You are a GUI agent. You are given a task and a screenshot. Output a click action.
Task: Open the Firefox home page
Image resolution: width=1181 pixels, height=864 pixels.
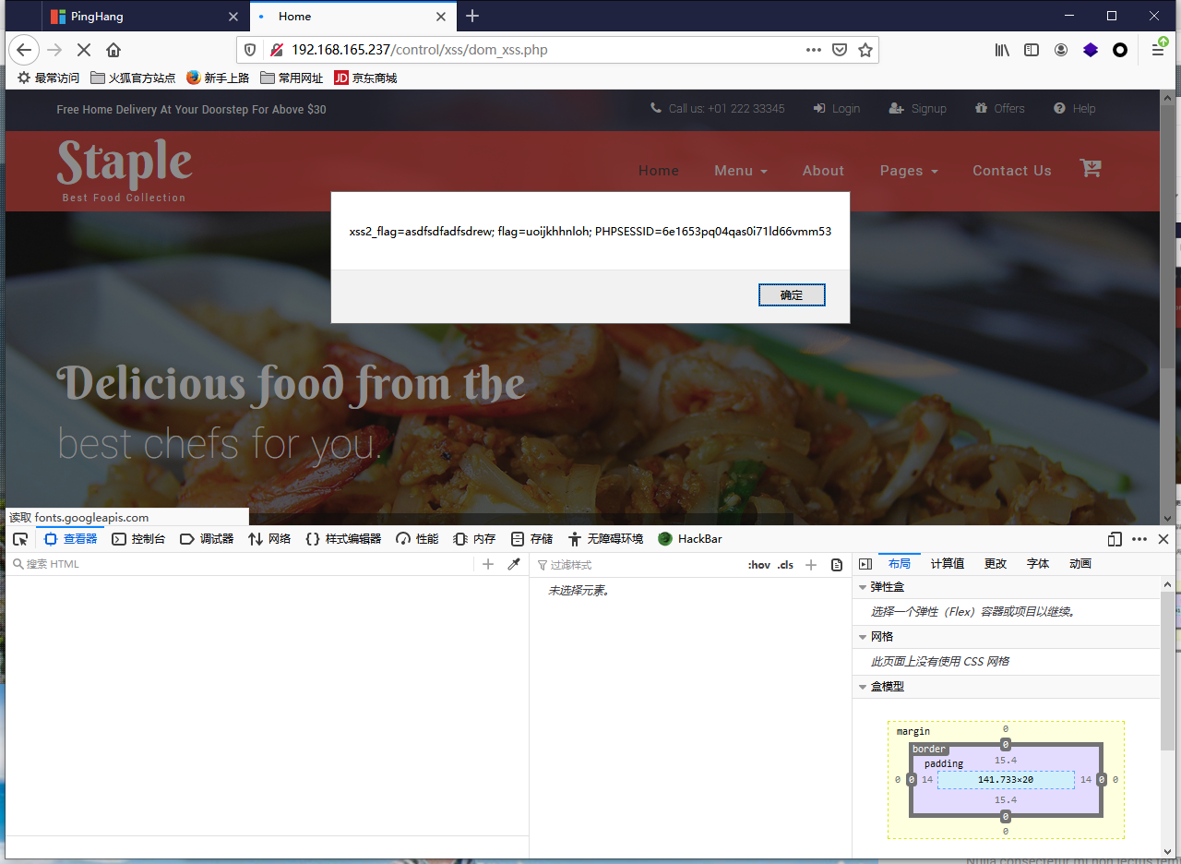113,50
